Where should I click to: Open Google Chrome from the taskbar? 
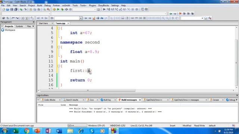27,131
